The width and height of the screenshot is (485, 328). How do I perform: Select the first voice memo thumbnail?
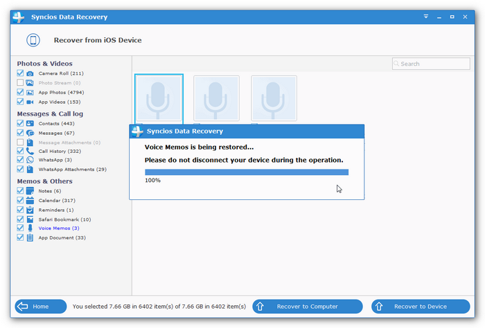[159, 98]
